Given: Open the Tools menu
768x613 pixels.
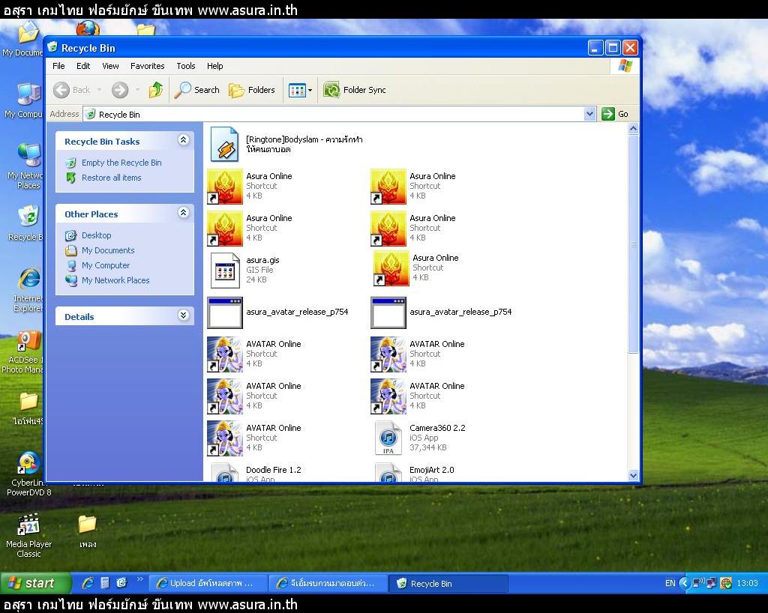Looking at the screenshot, I should pyautogui.click(x=186, y=66).
